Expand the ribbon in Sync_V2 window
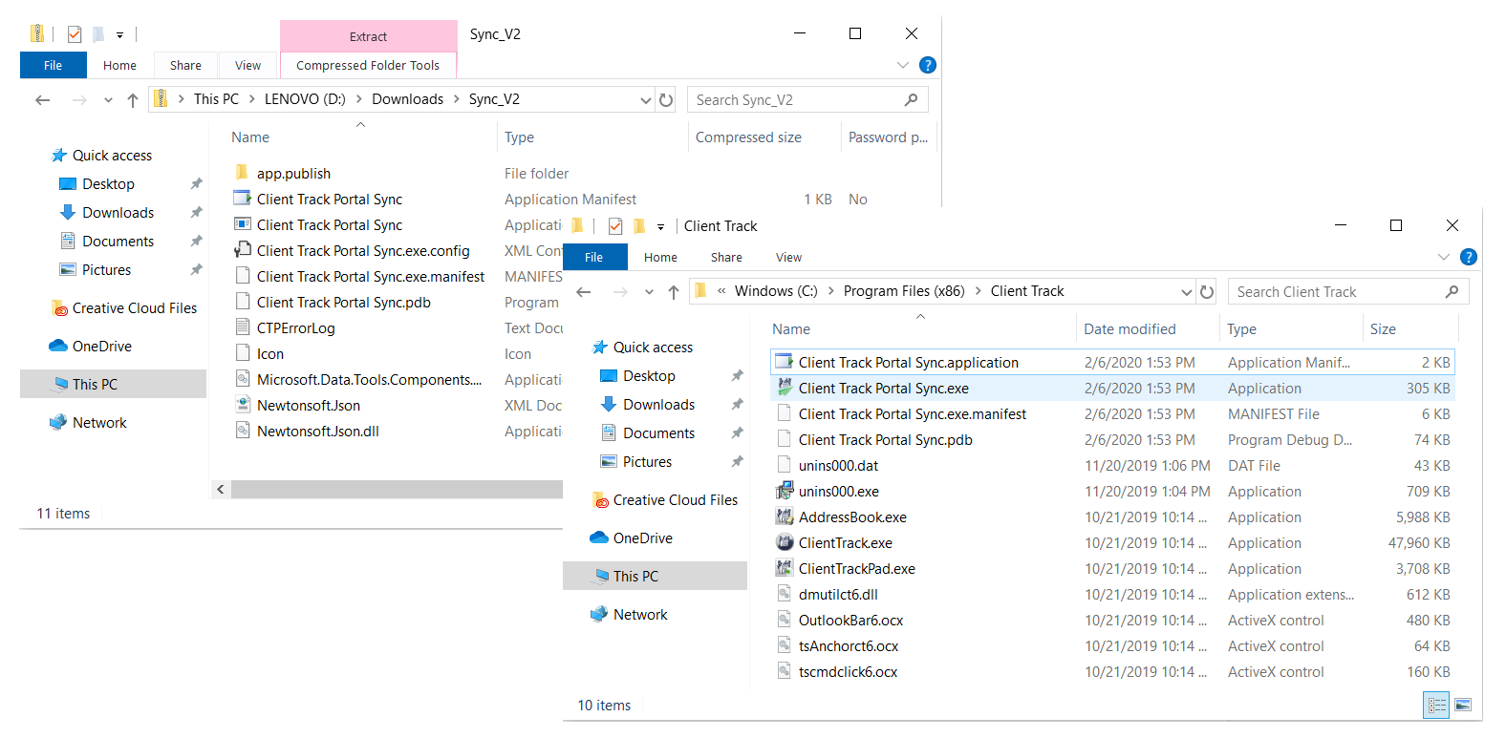Image resolution: width=1506 pixels, height=738 pixels. click(x=903, y=65)
